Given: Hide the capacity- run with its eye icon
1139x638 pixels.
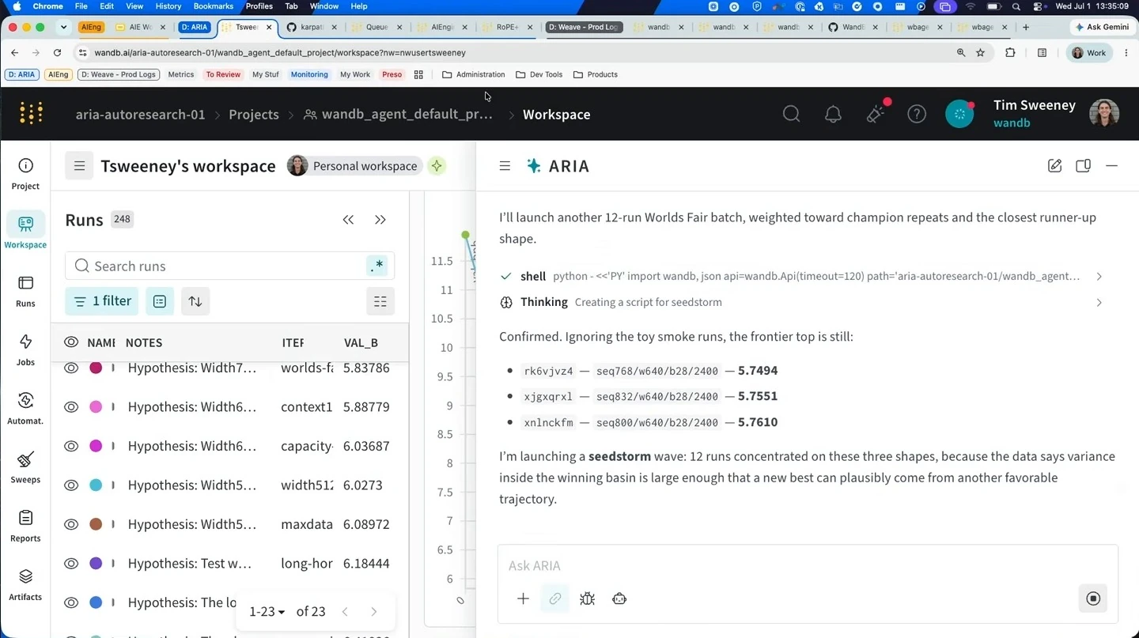Looking at the screenshot, I should (x=71, y=446).
